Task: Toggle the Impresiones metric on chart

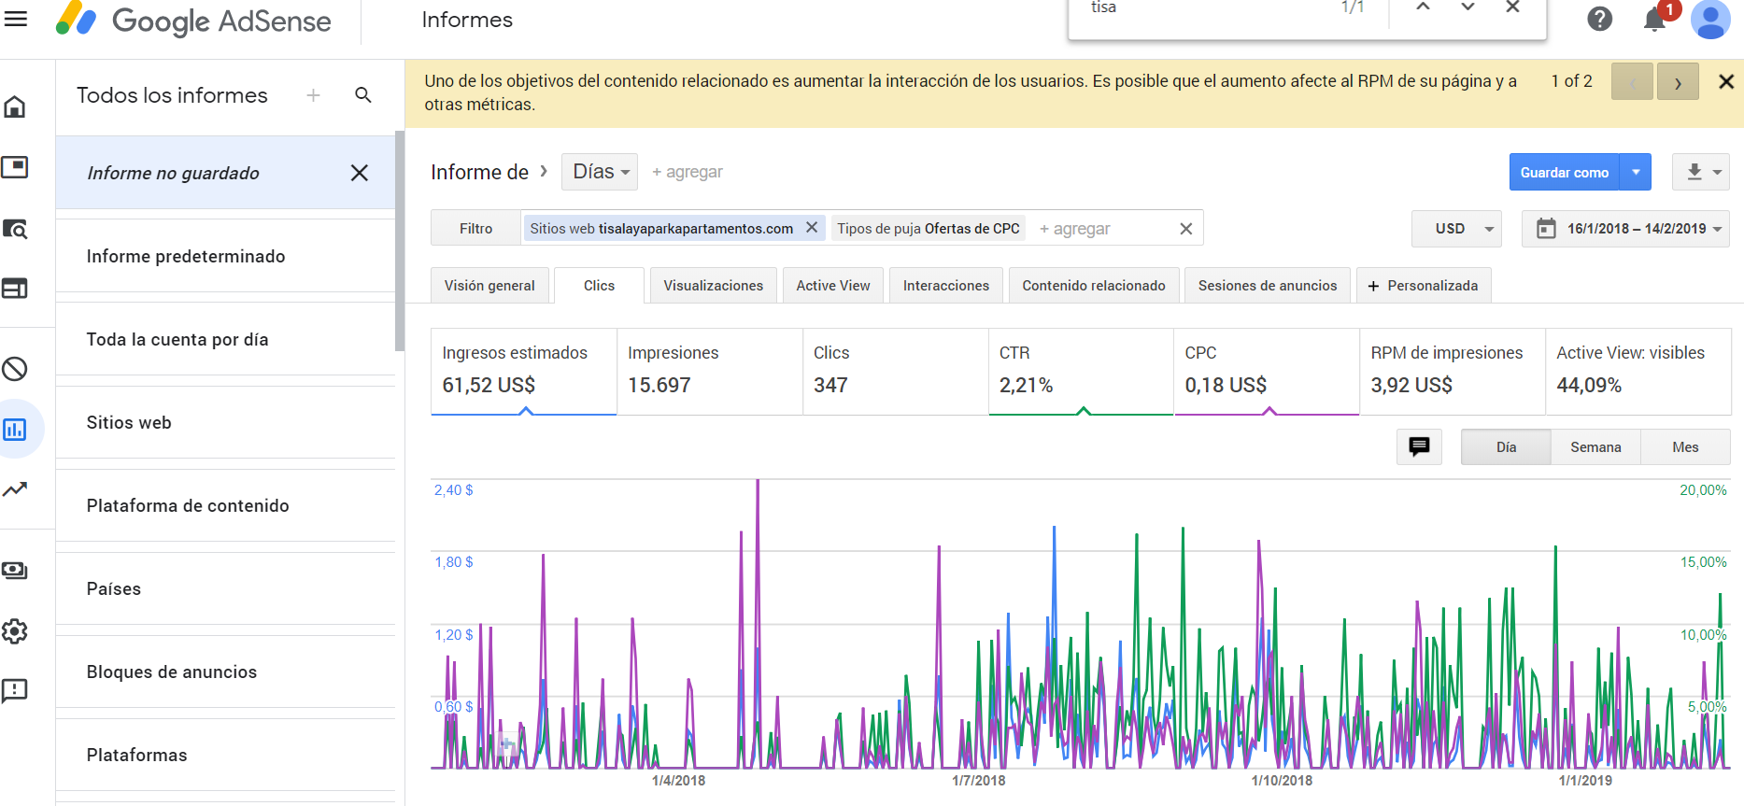Action: click(x=709, y=371)
